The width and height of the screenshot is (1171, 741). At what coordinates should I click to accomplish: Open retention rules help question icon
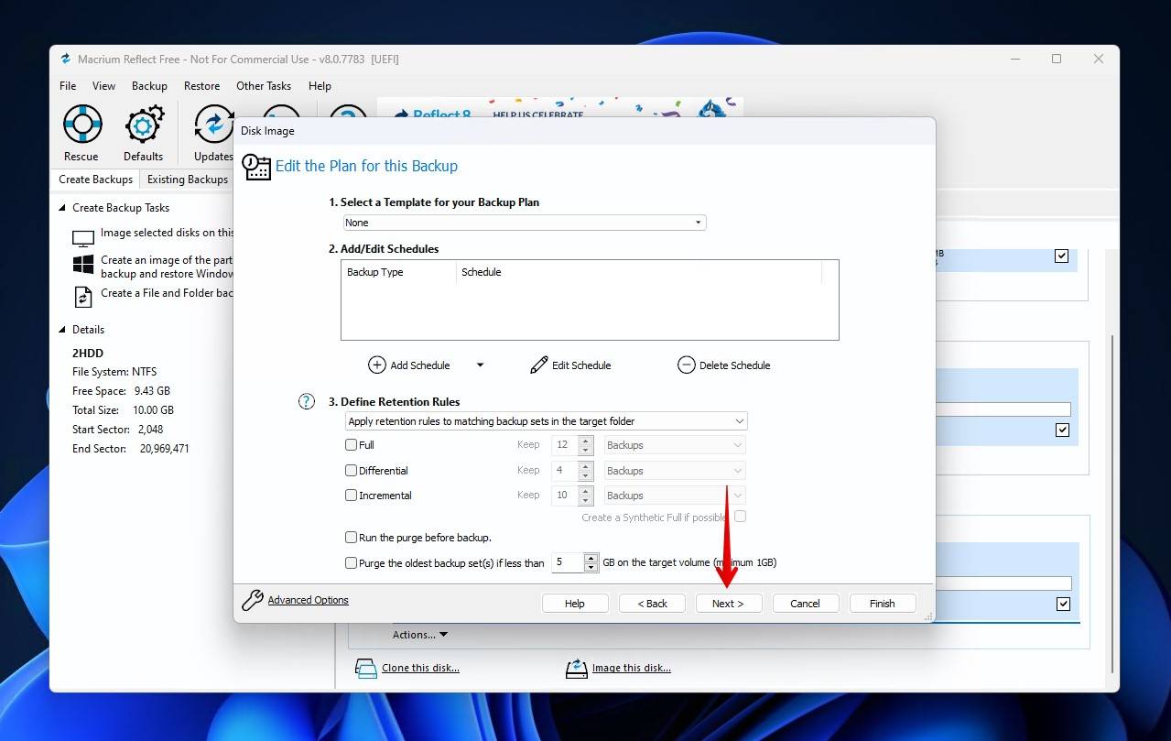[307, 401]
